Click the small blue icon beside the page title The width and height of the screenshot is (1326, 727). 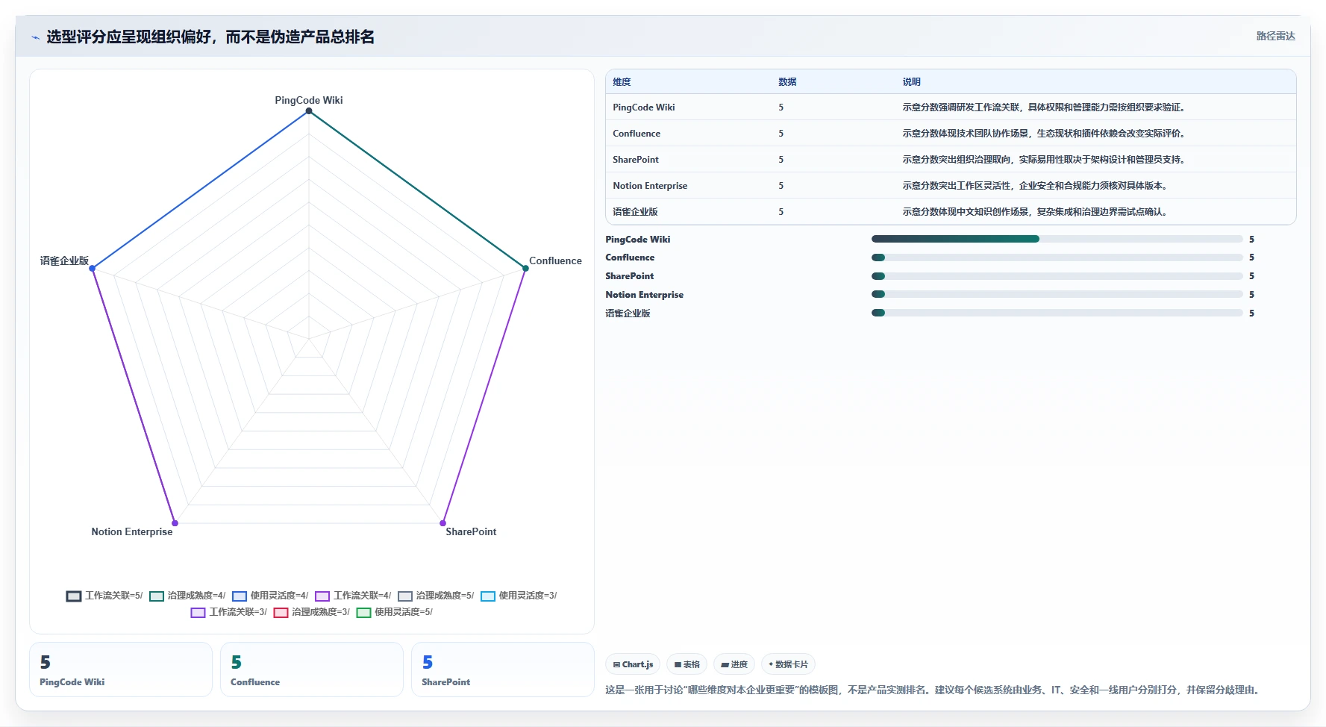35,37
